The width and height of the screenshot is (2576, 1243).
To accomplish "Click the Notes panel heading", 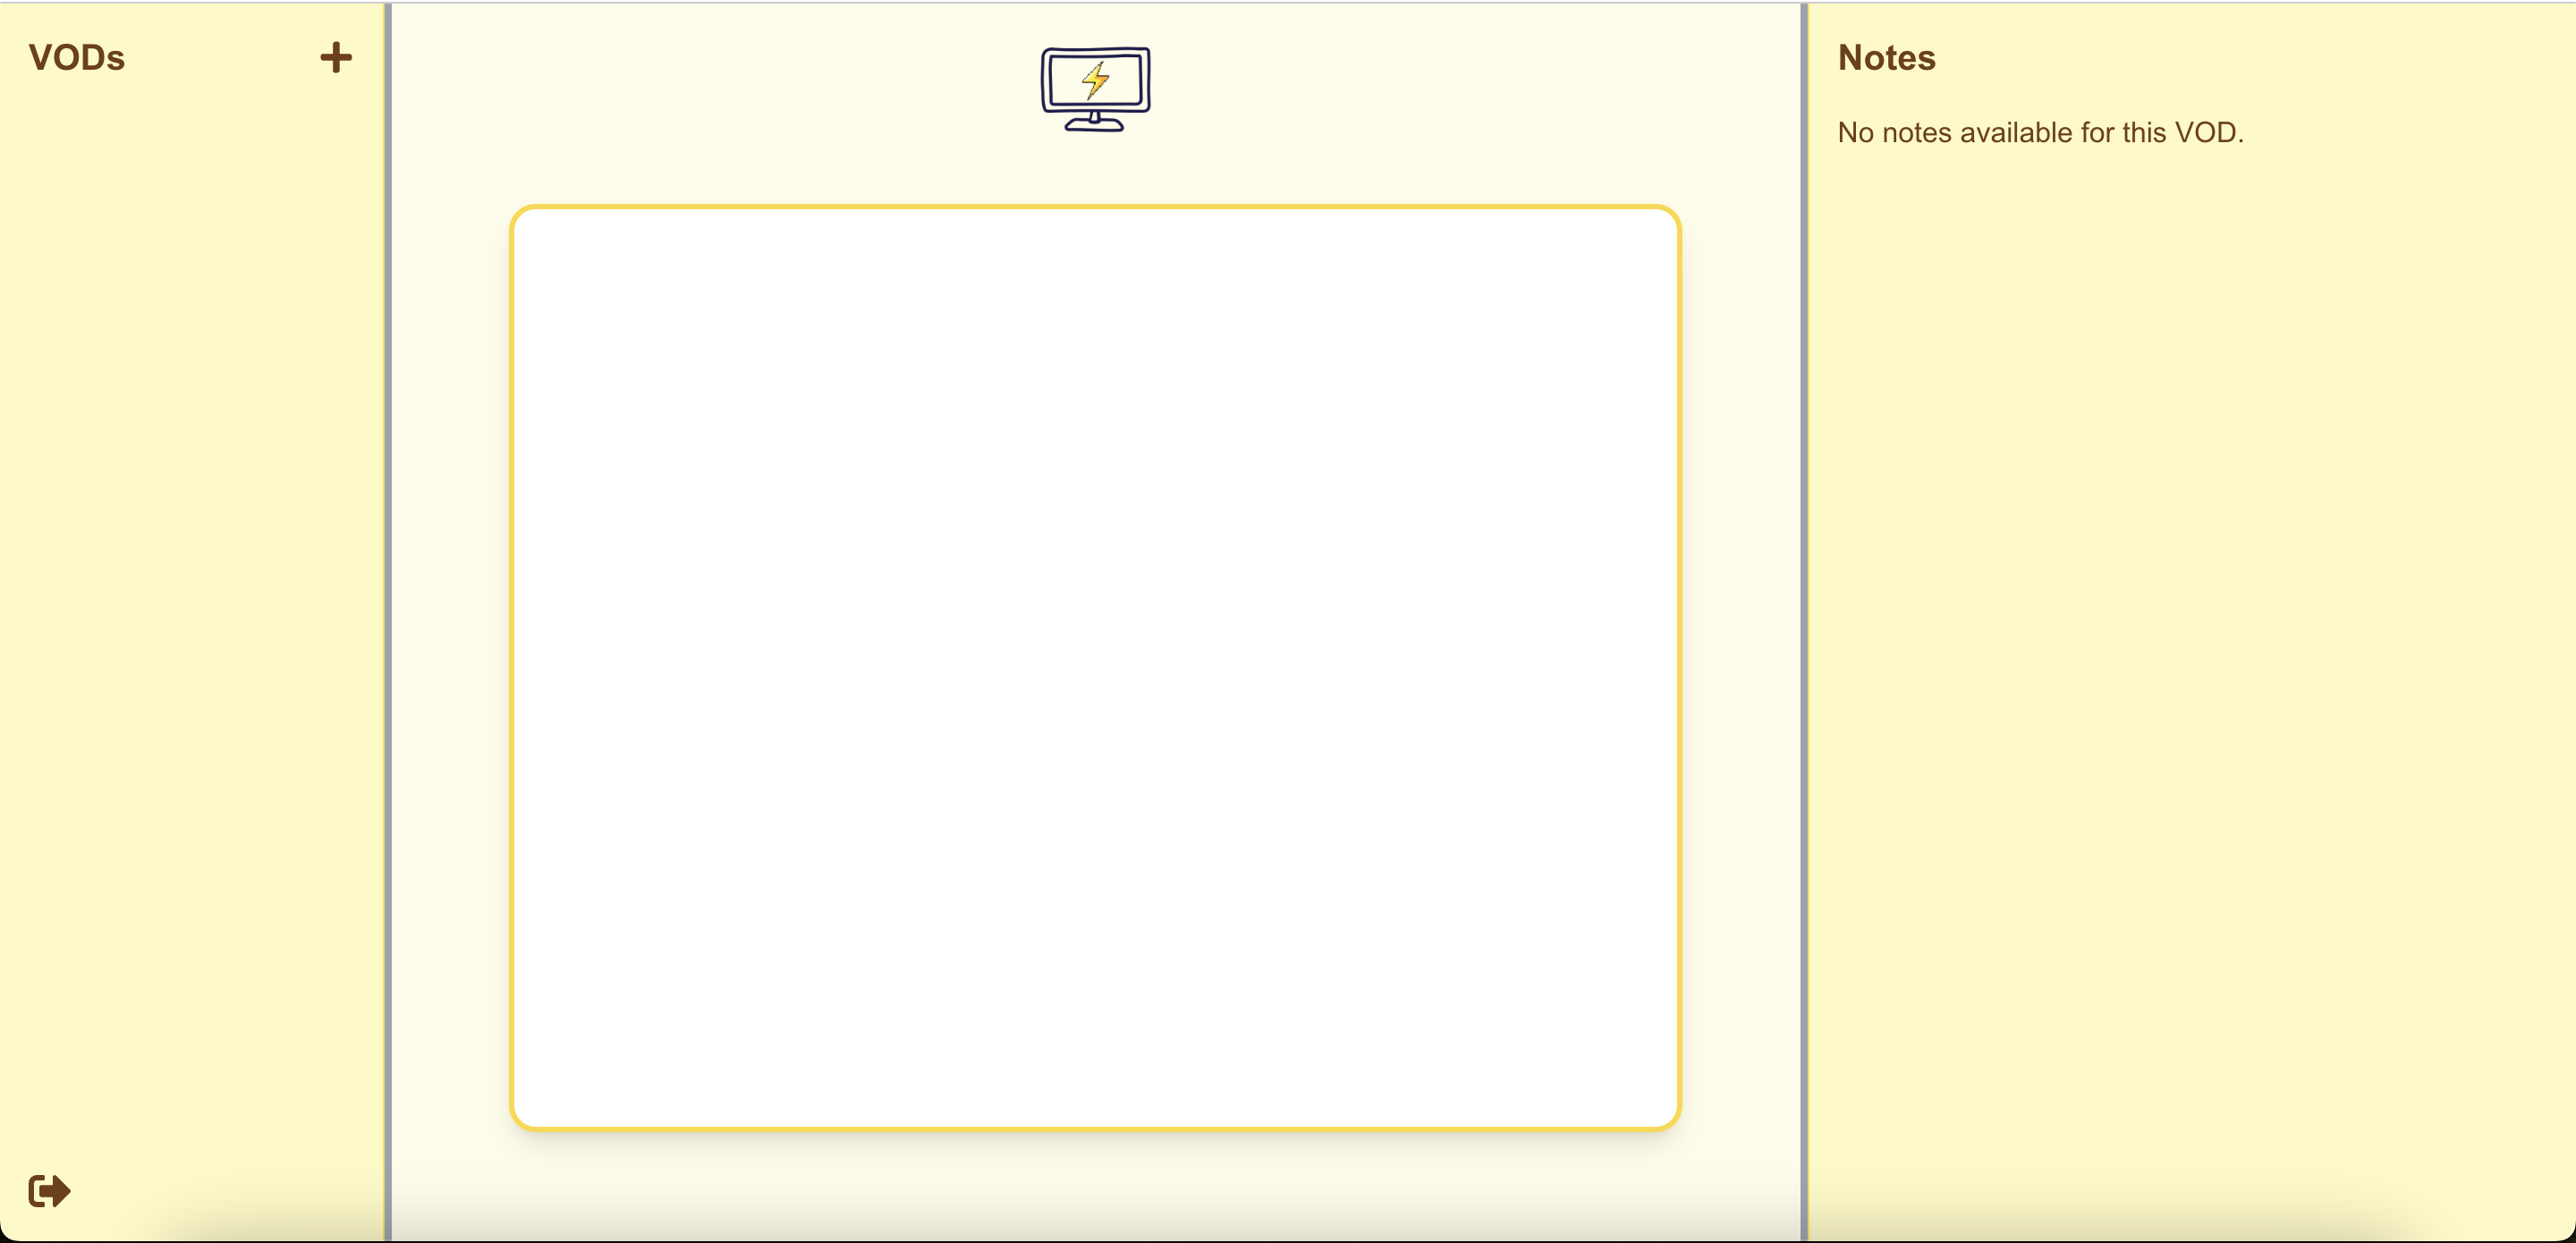I will 1886,57.
